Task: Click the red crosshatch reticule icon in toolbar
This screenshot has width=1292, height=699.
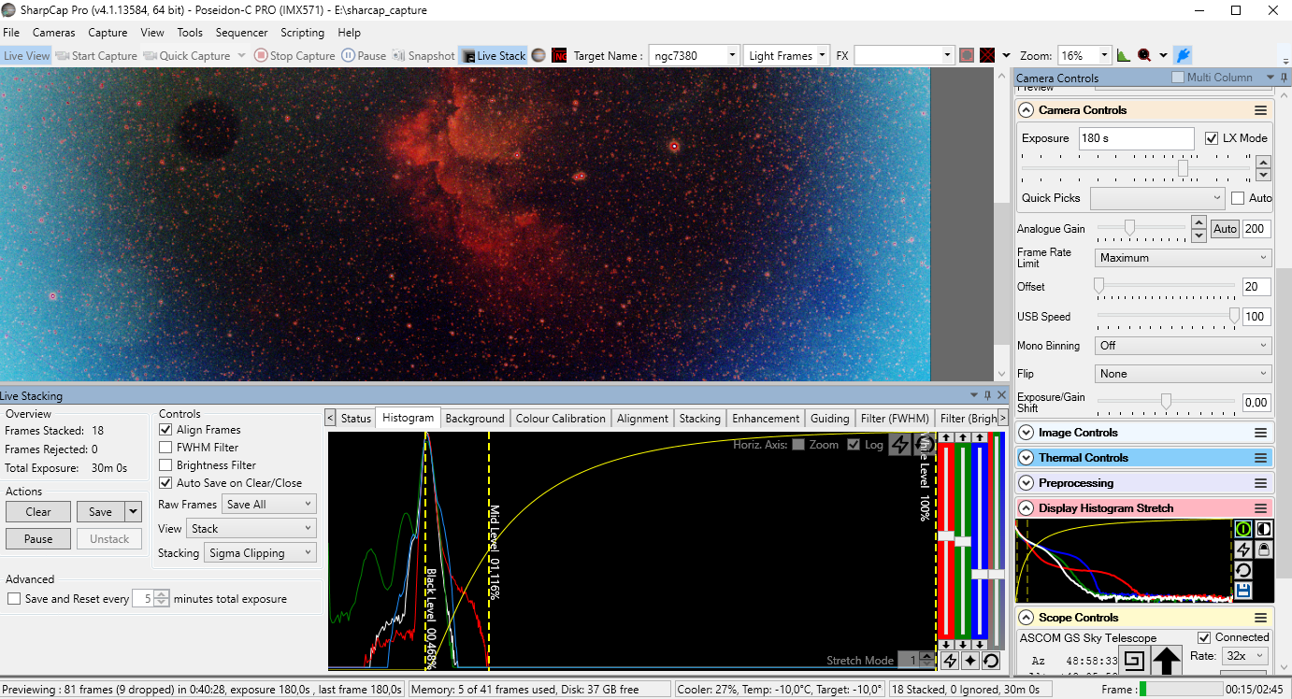Action: [986, 56]
